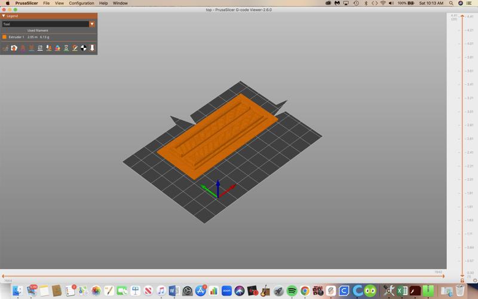Click the gear icon below layer slider
The width and height of the screenshot is (478, 299).
click(x=474, y=280)
